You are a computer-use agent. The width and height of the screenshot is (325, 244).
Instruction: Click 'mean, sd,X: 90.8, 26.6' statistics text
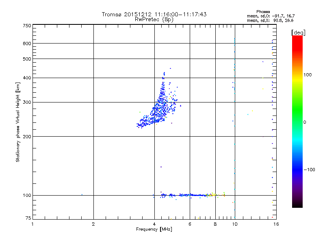point(270,20)
